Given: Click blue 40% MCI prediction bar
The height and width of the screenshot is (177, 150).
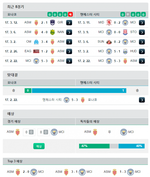Looking at the screenshot, I should click(131, 146).
